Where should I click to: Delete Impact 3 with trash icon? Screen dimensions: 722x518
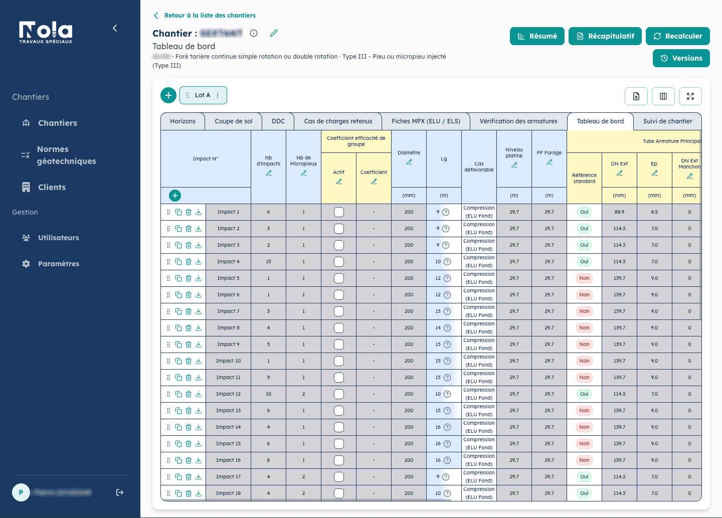[189, 245]
